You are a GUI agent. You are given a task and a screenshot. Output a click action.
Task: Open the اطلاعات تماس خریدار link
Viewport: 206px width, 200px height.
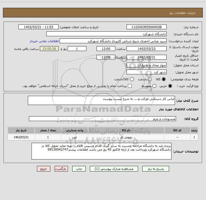(x=44, y=41)
